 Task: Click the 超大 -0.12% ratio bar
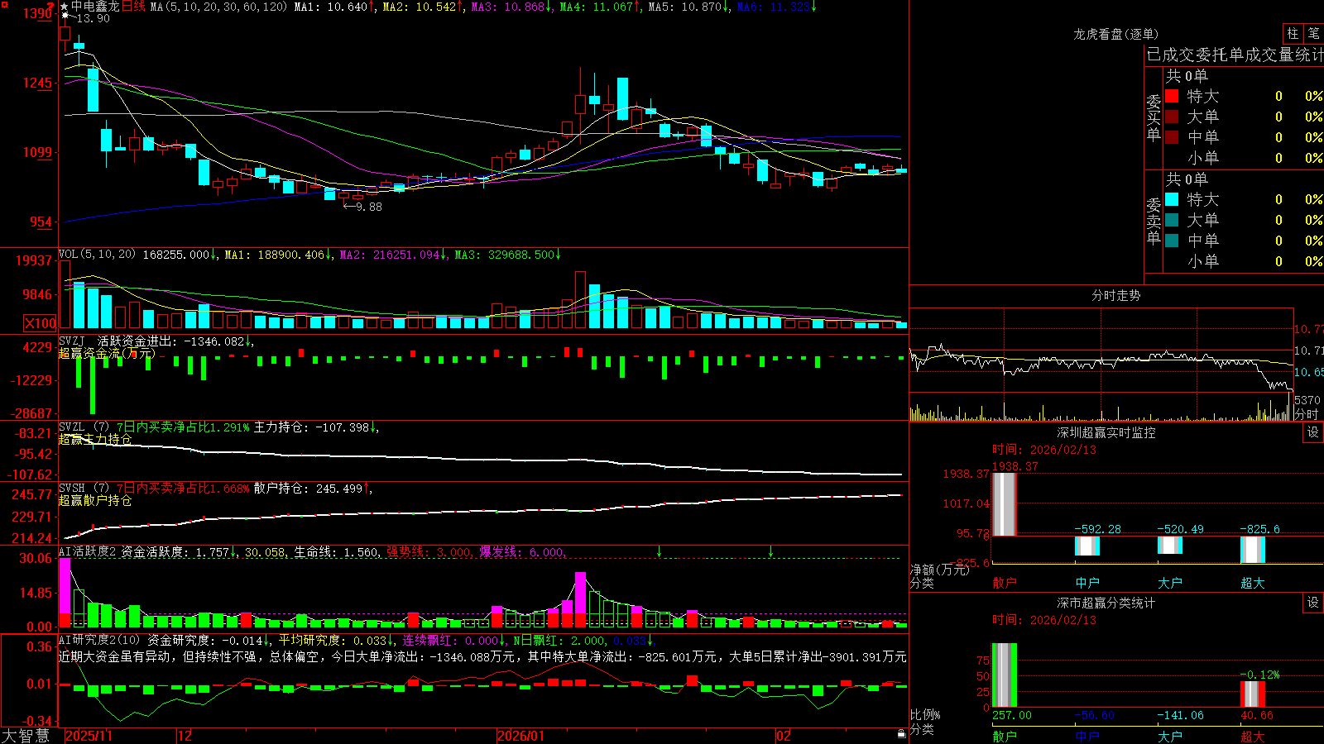tap(1252, 694)
